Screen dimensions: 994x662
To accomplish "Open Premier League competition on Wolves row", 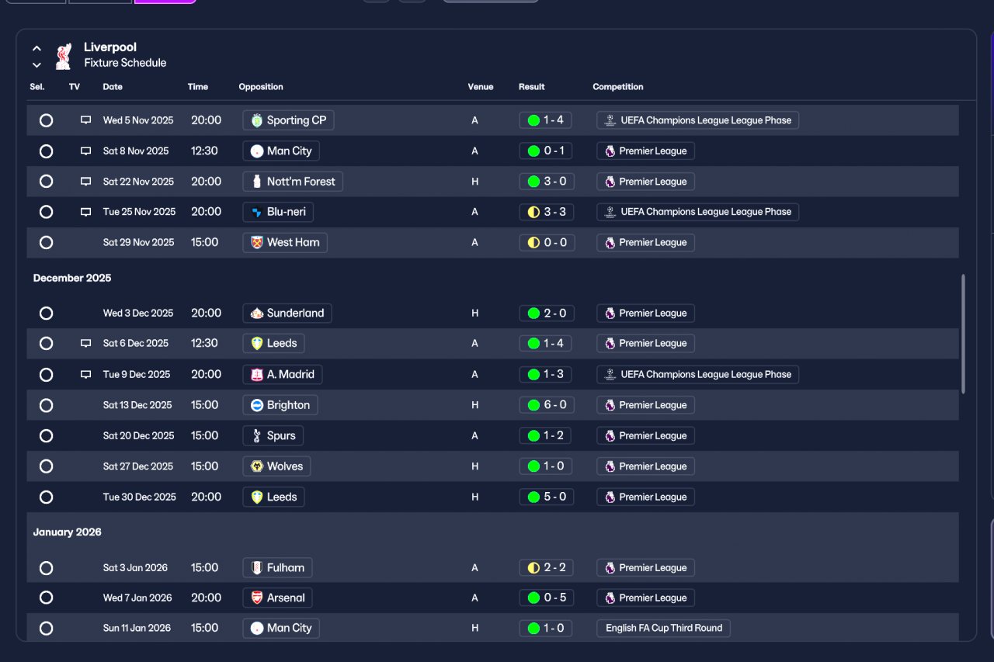I will pyautogui.click(x=646, y=466).
